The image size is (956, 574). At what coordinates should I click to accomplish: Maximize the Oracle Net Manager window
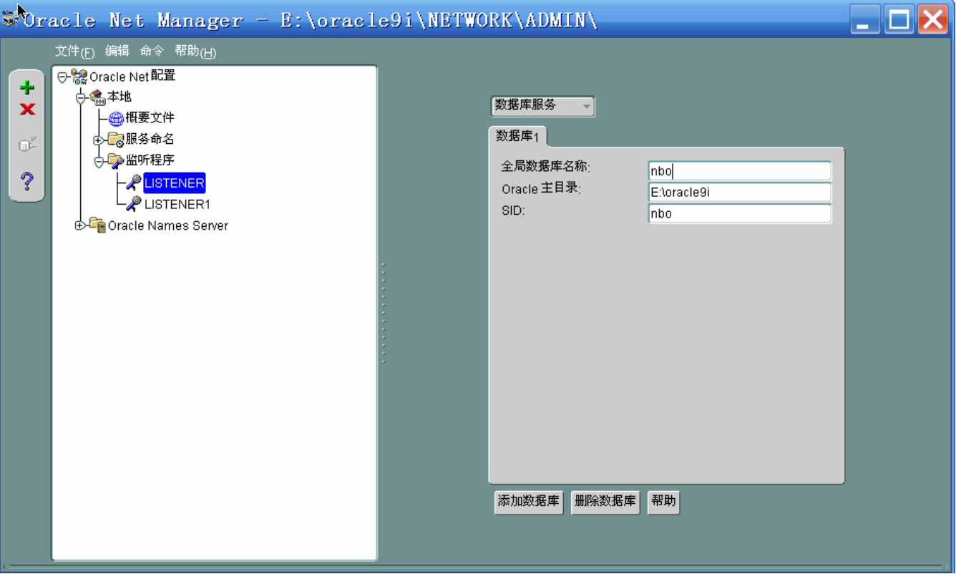(x=899, y=20)
